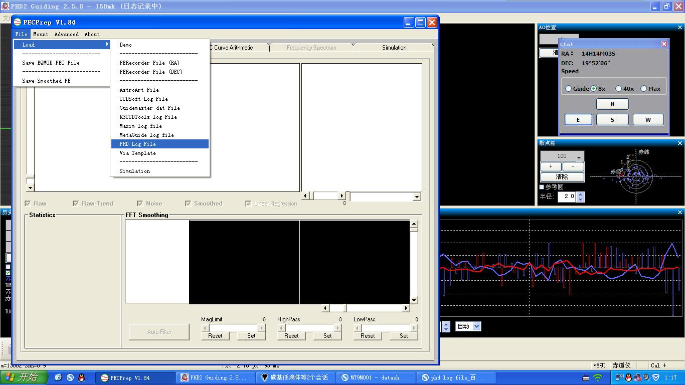Select the Guide speed radio button

(568, 89)
